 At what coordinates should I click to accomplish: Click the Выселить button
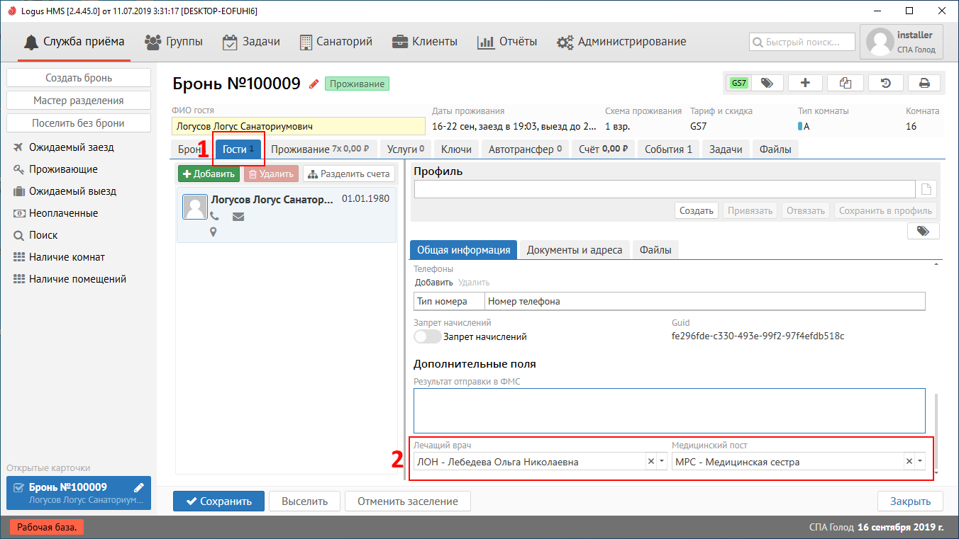[x=304, y=501]
